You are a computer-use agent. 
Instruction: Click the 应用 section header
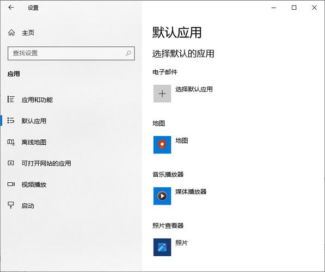tap(14, 74)
